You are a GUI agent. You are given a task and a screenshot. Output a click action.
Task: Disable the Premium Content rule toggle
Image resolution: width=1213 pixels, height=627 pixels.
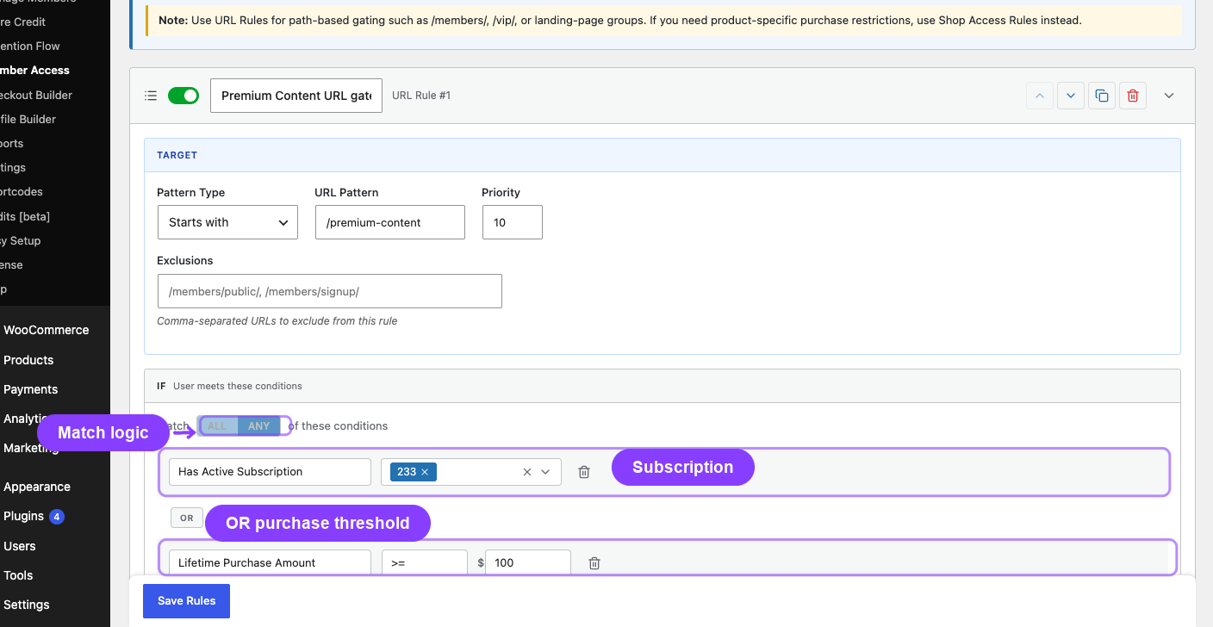(184, 96)
